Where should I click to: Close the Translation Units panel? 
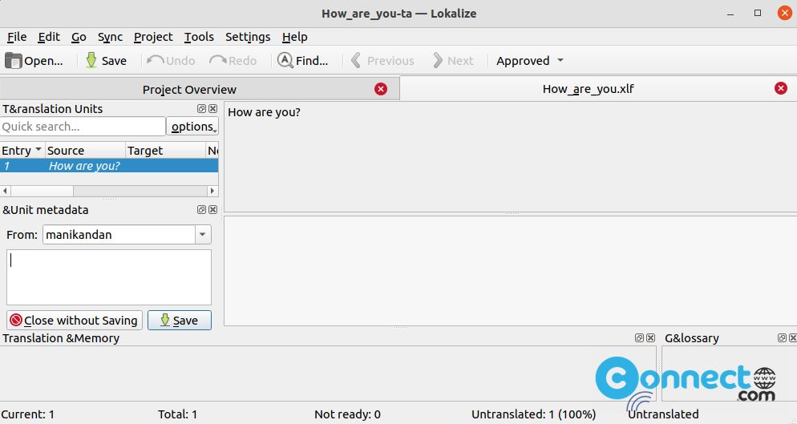point(213,109)
